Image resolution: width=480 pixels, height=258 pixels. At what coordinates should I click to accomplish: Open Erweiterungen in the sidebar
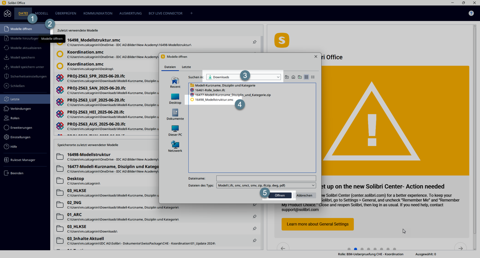point(25,128)
